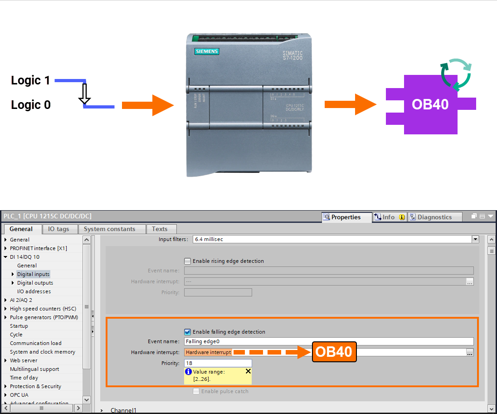Select Time of day entry
Screen dimensions: 497x414
pyautogui.click(x=24, y=378)
